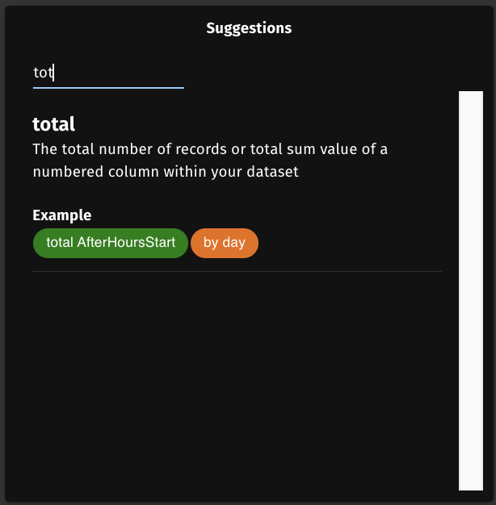Click the word "day" in orange pill
Image resolution: width=496 pixels, height=505 pixels.
[x=233, y=243]
